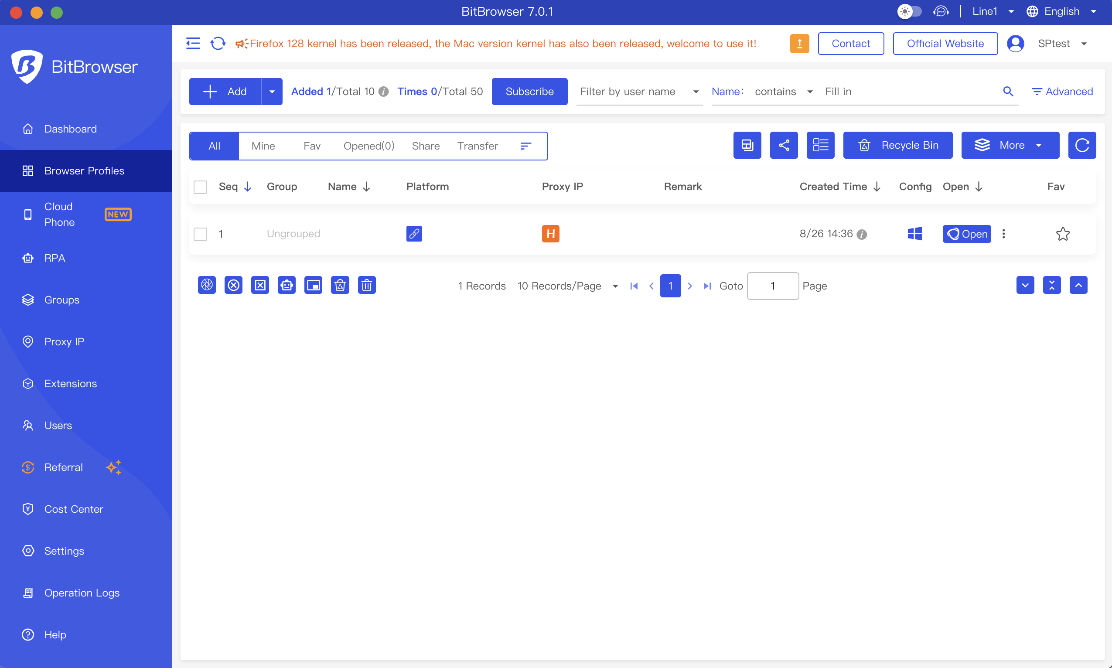Click the grid view layout icon
Viewport: 1112px width, 668px height.
point(747,145)
